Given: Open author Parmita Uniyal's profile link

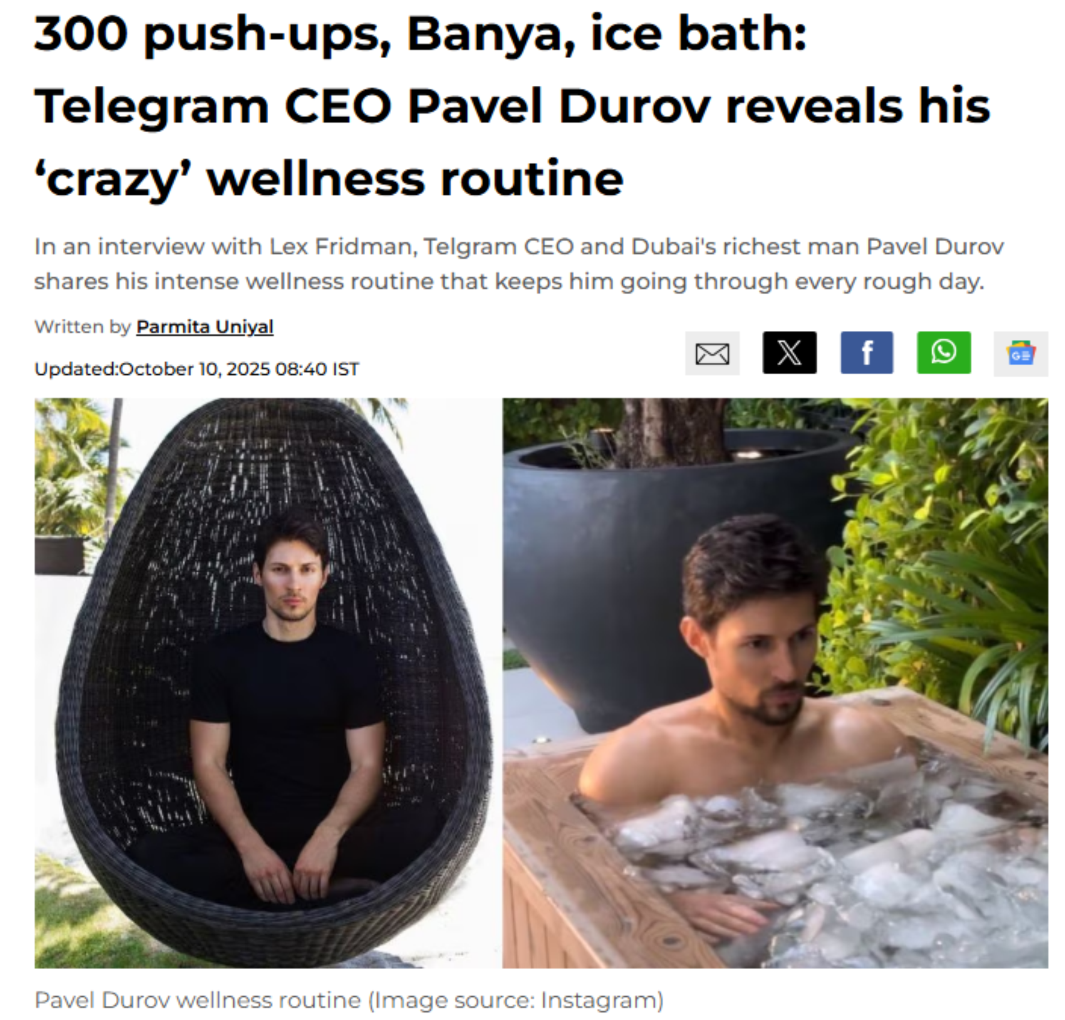Looking at the screenshot, I should (x=205, y=327).
